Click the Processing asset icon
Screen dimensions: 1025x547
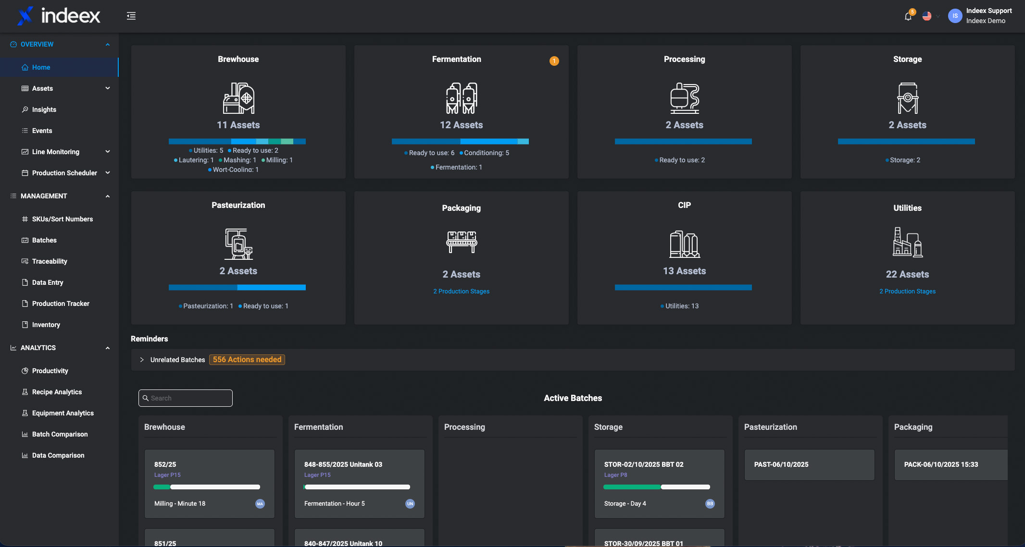(684, 98)
